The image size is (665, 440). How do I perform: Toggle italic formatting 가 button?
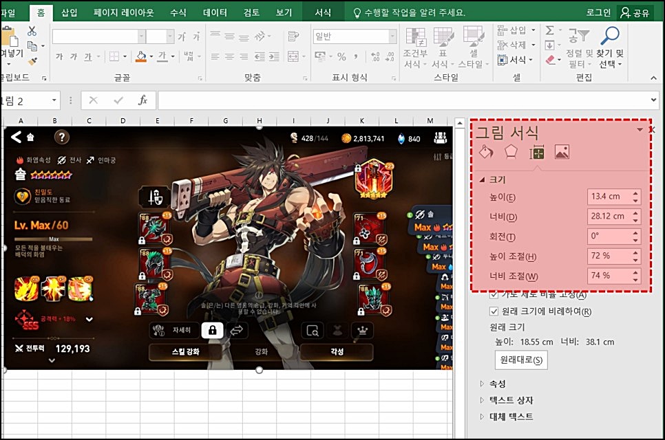point(74,56)
